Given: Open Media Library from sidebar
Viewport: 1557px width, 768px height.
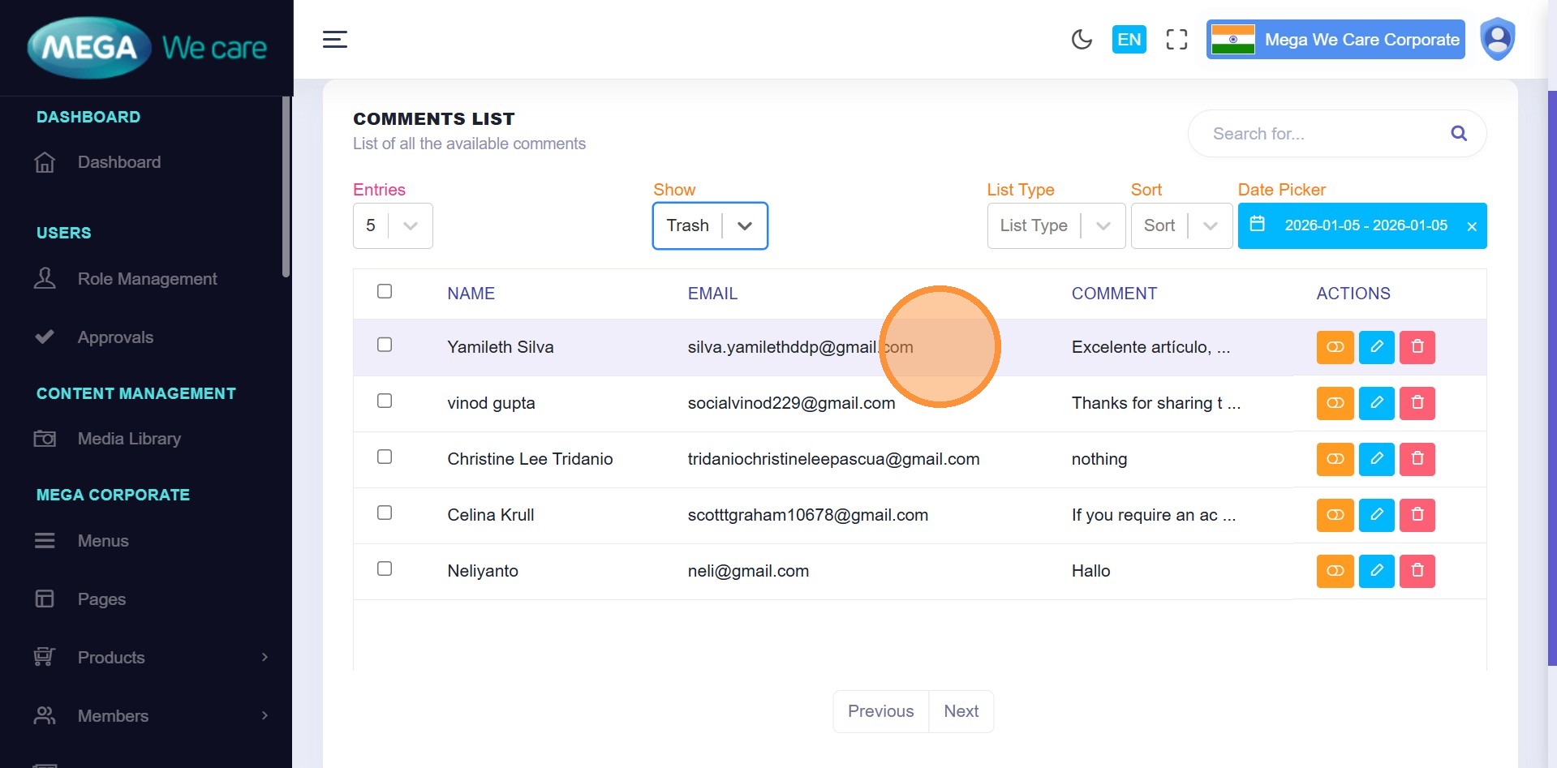Looking at the screenshot, I should point(129,439).
